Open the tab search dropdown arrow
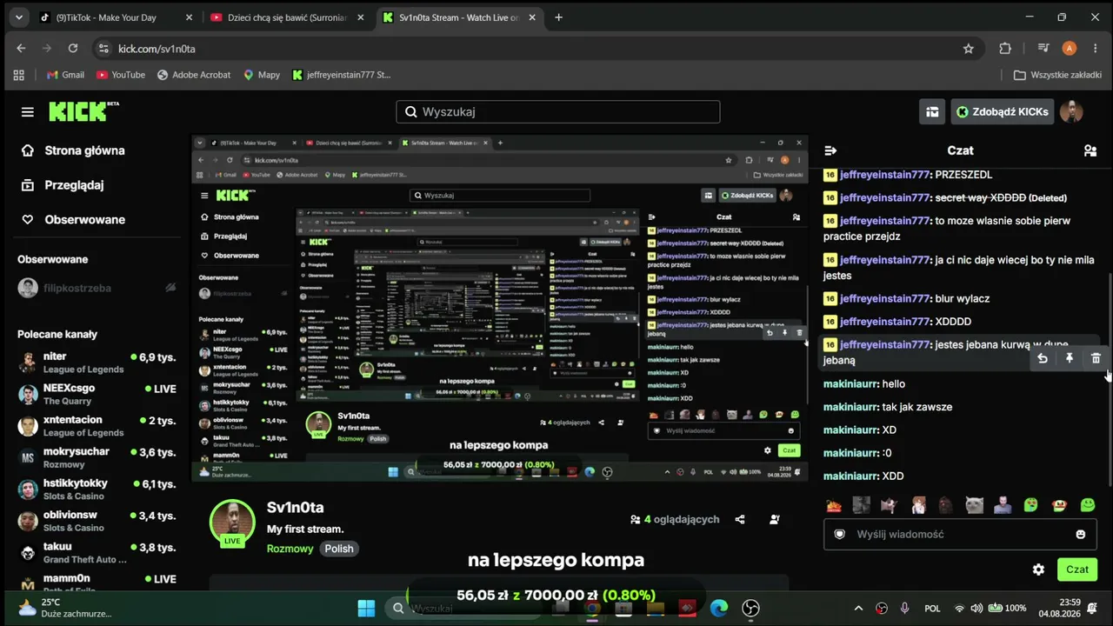Viewport: 1113px width, 626px height. click(x=20, y=17)
